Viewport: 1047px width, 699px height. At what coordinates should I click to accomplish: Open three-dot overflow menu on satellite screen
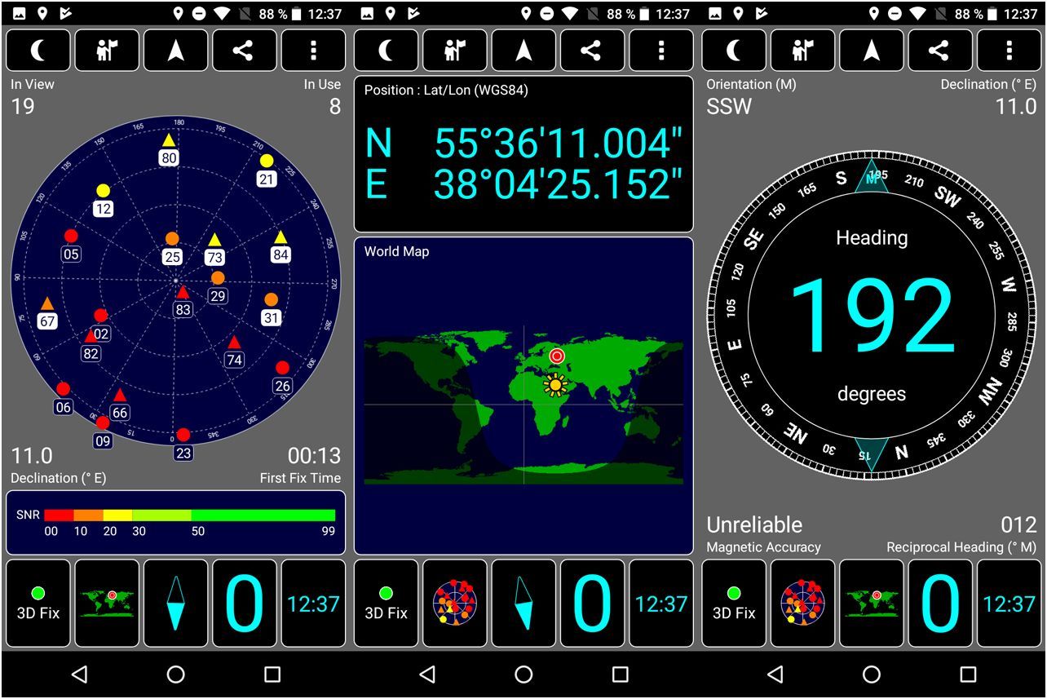(313, 51)
